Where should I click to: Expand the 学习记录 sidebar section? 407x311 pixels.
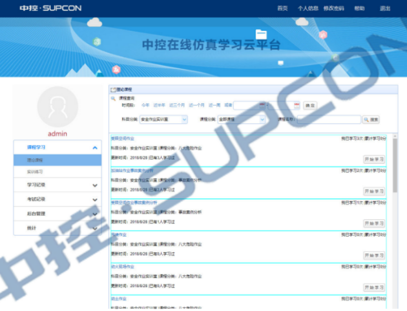95,185
